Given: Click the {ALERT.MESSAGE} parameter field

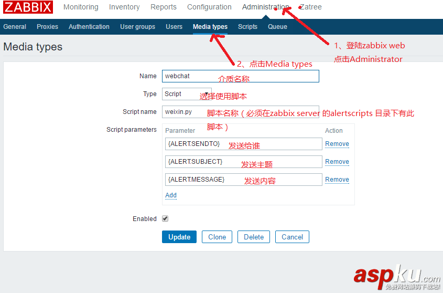Looking at the screenshot, I should [244, 180].
